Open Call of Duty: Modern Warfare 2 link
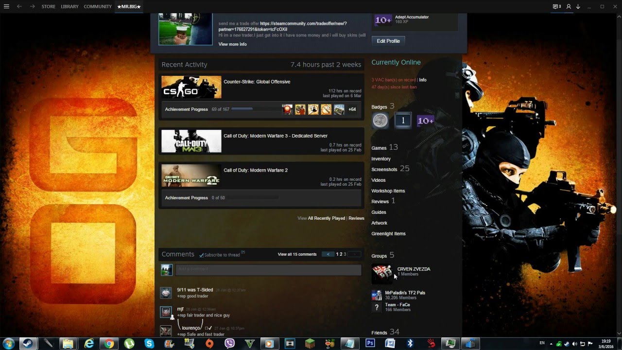Image resolution: width=622 pixels, height=350 pixels. [256, 170]
